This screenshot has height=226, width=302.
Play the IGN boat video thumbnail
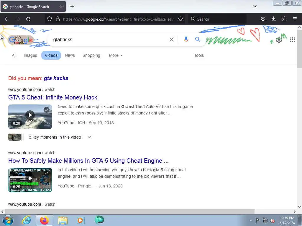point(30,117)
